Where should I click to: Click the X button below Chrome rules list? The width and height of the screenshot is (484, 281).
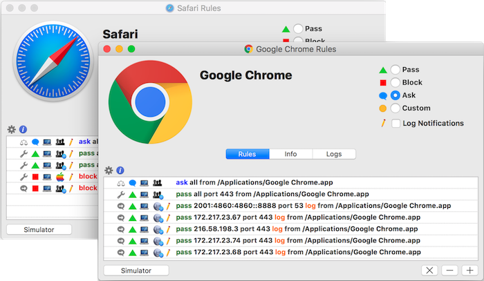pos(429,271)
